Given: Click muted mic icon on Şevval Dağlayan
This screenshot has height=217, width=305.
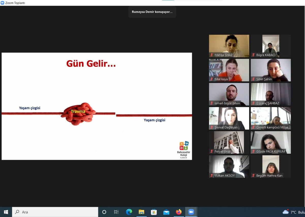Looking at the screenshot, I should [211, 127].
